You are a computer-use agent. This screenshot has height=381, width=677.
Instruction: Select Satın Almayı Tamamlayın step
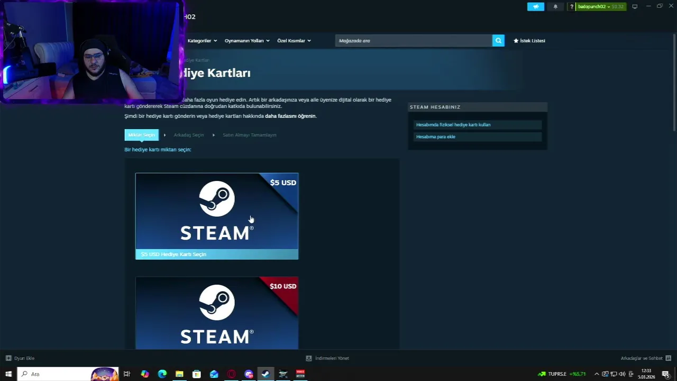249,135
